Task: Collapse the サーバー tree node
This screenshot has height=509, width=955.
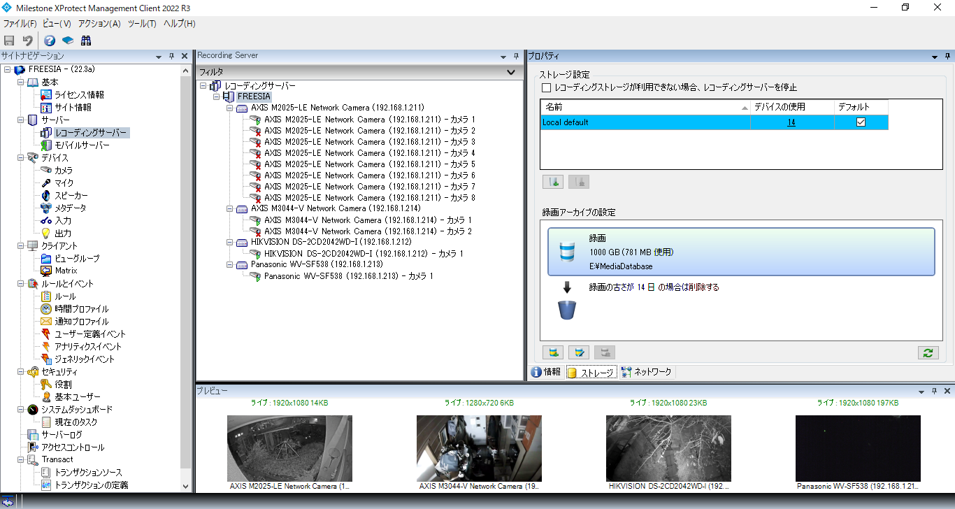Action: coord(21,120)
